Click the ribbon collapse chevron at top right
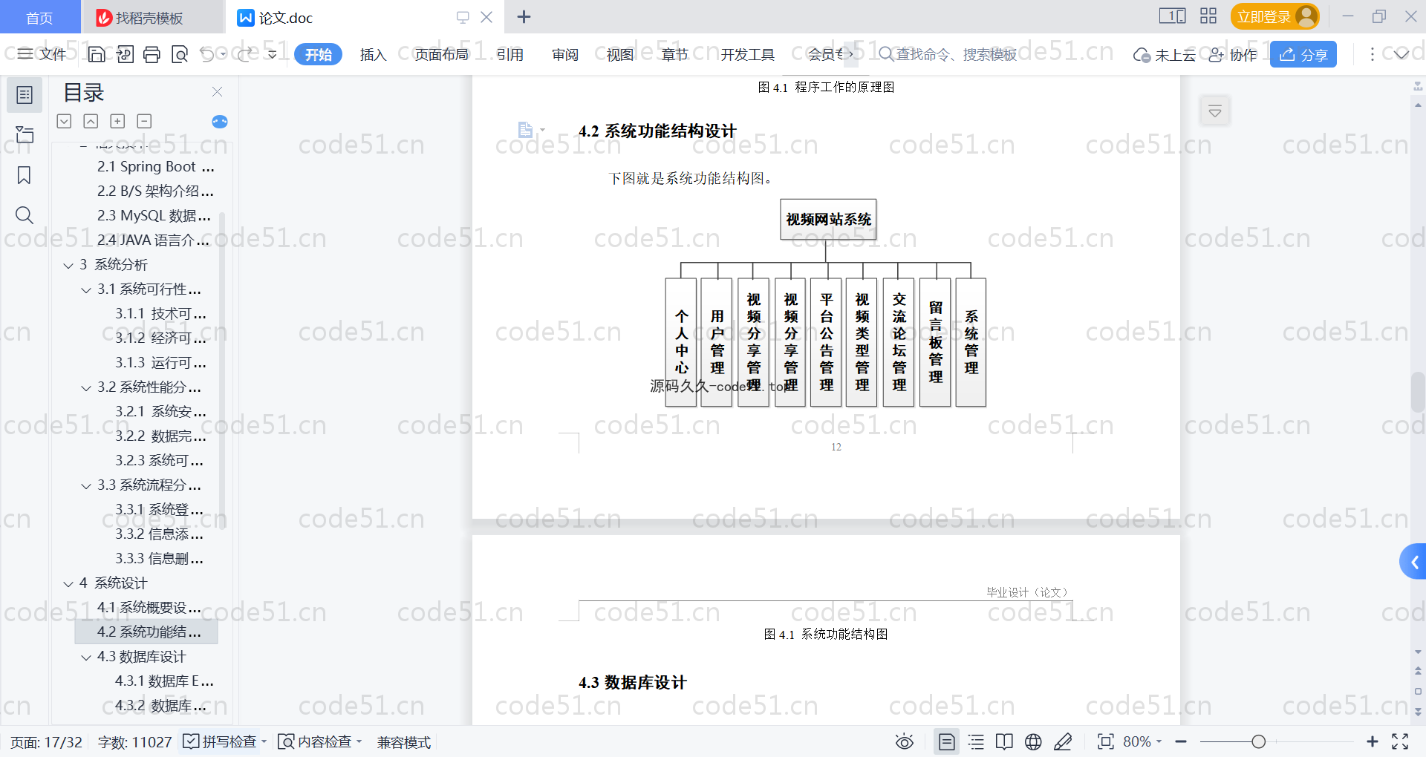The width and height of the screenshot is (1426, 757). pyautogui.click(x=1401, y=54)
